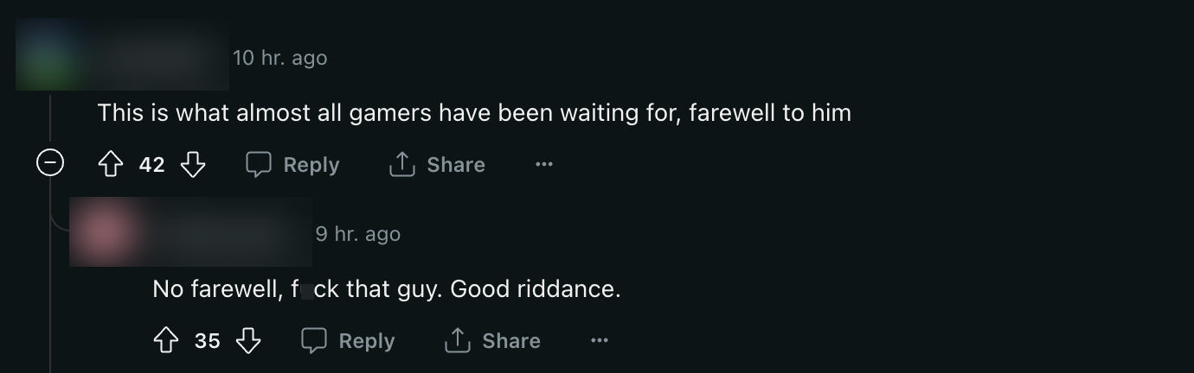Upvote the "Good riddance" reply
Viewport: 1194px width, 373px height.
coord(166,340)
